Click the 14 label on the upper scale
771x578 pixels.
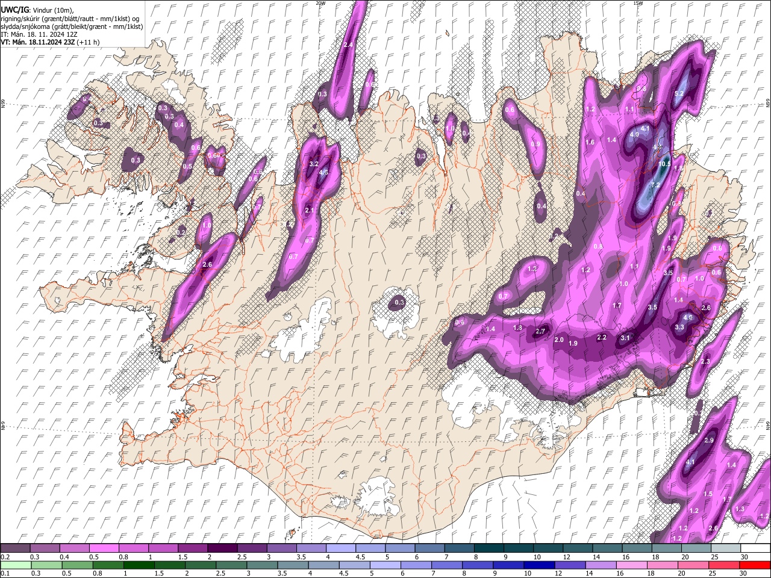[x=596, y=557]
